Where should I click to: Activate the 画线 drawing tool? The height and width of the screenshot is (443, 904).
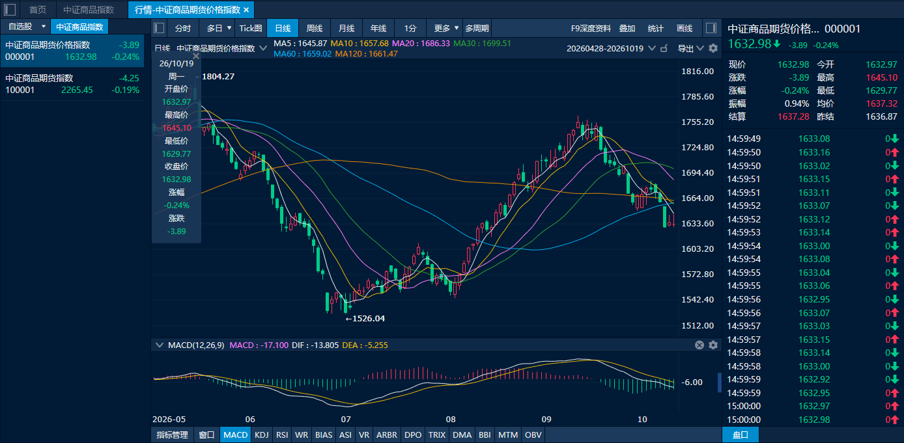(685, 28)
